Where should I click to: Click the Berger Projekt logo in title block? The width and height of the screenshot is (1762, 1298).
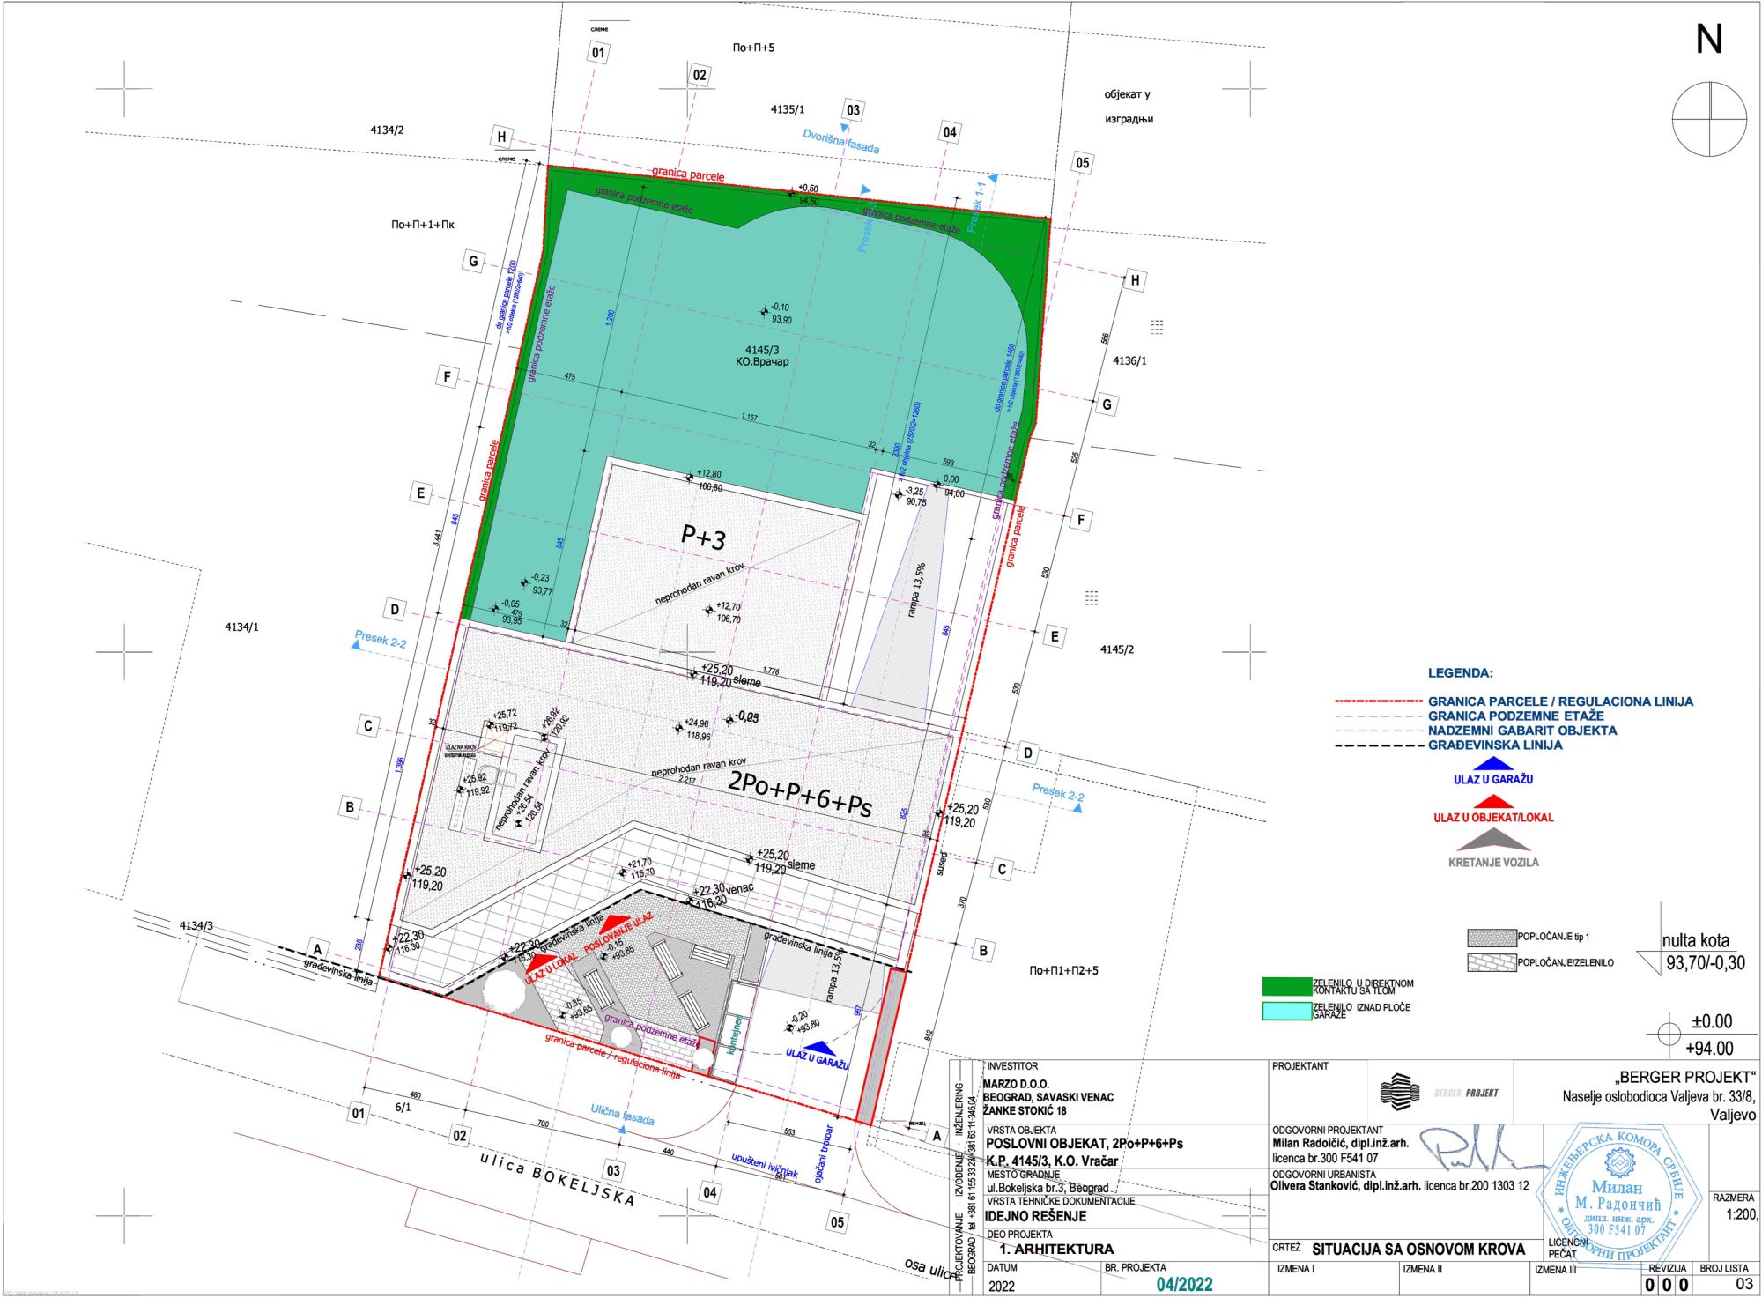(1399, 1092)
